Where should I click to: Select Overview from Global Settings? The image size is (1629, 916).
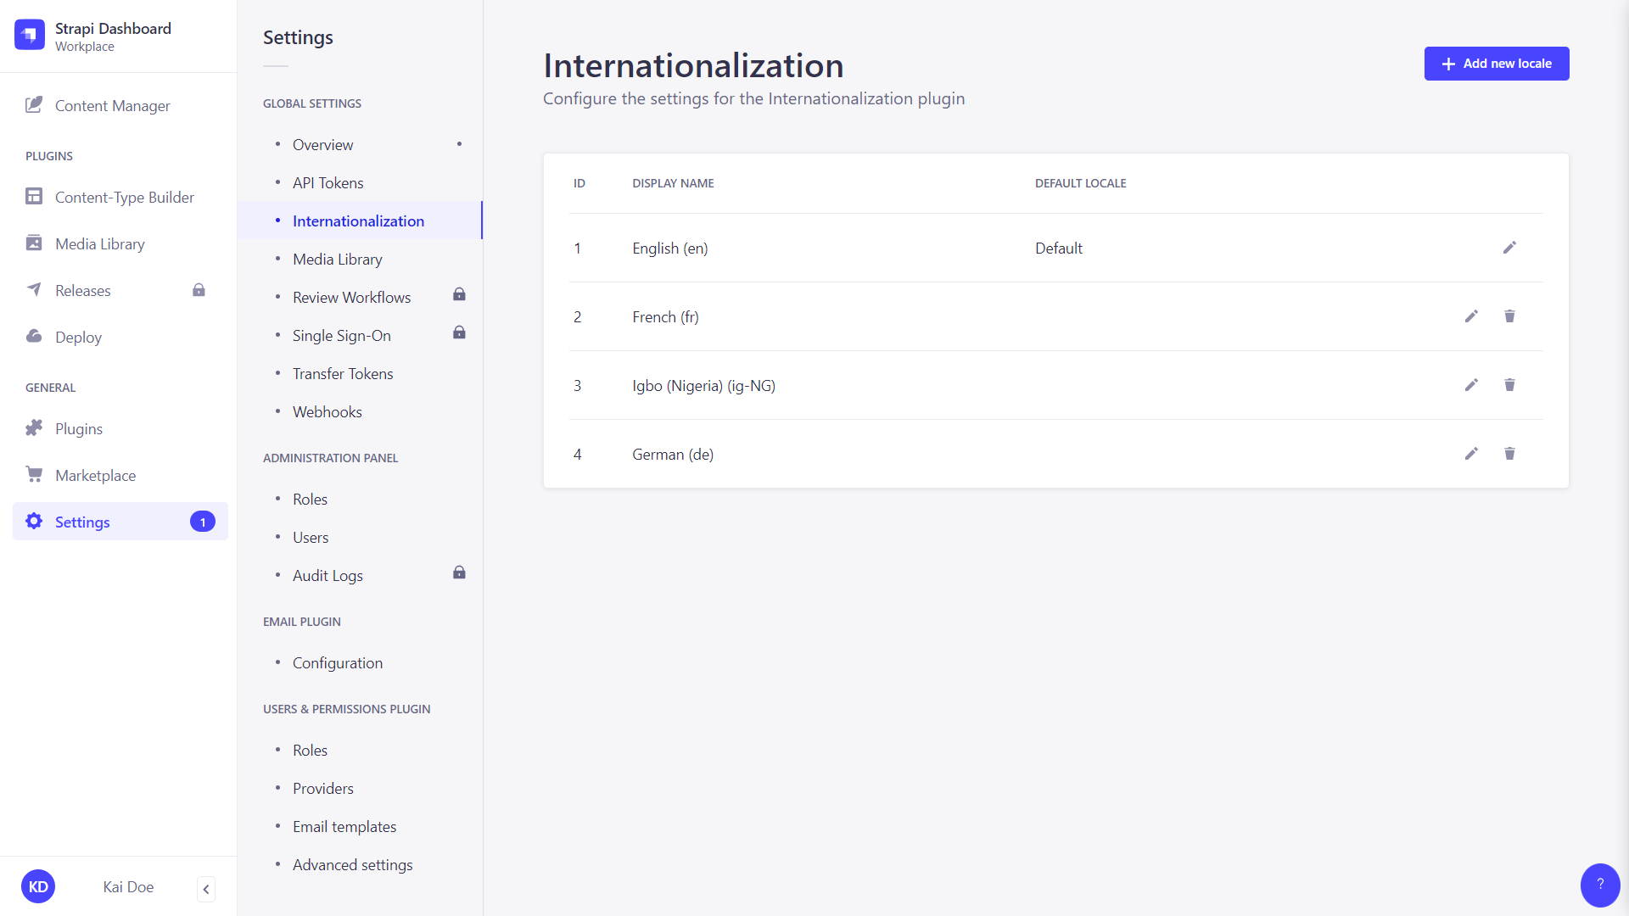(x=322, y=143)
